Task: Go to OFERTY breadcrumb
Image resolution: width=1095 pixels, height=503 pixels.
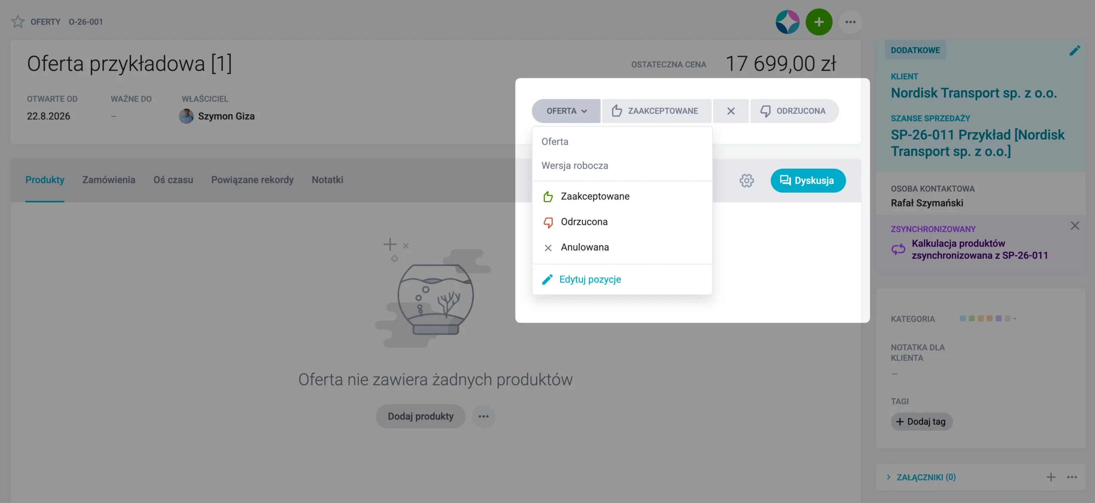Action: tap(45, 22)
